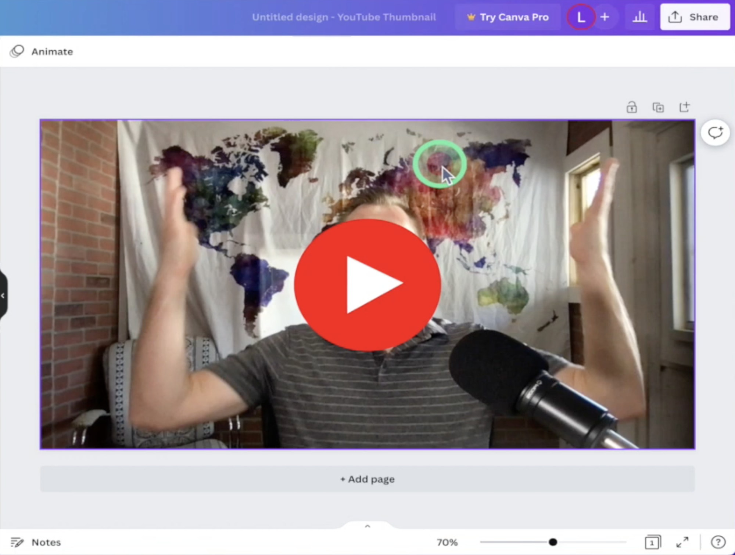Open the insights bar chart icon
This screenshot has width=735, height=555.
click(639, 17)
